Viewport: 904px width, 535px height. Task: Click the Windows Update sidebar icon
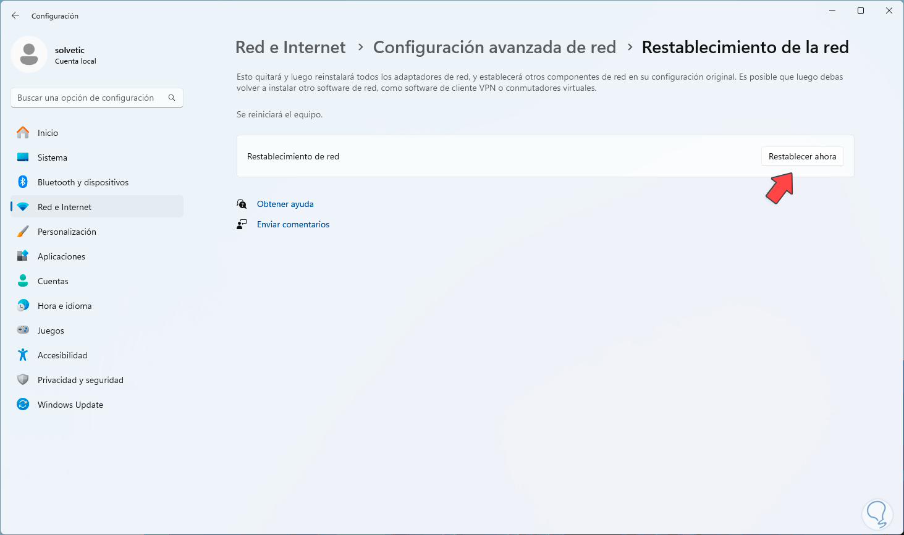click(x=25, y=404)
